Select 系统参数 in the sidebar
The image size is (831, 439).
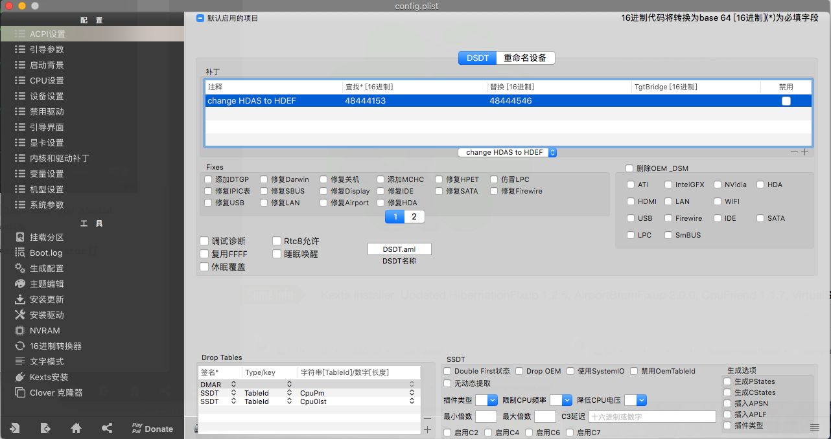tap(47, 205)
